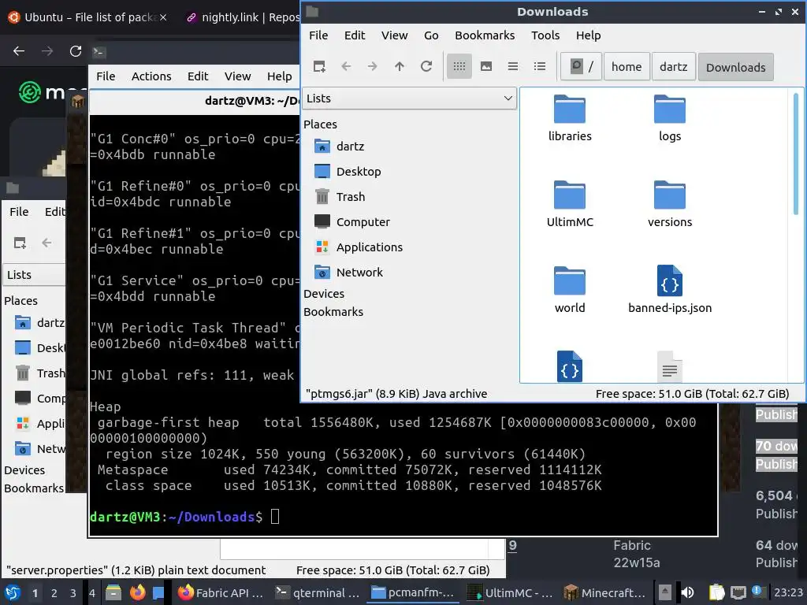
Task: Open the LXQt start menu
Action: [x=13, y=592]
